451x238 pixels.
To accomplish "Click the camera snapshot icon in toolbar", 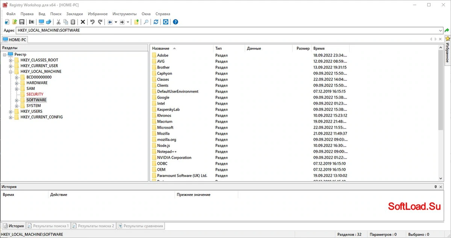I will [32, 22].
